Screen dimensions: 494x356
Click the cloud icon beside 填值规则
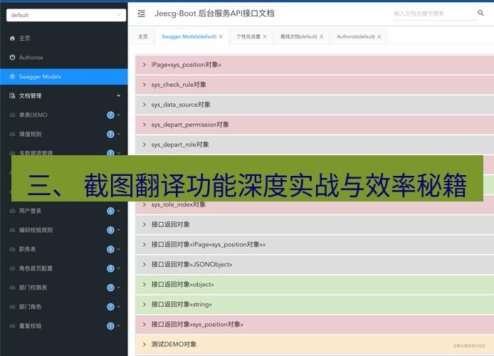12,134
